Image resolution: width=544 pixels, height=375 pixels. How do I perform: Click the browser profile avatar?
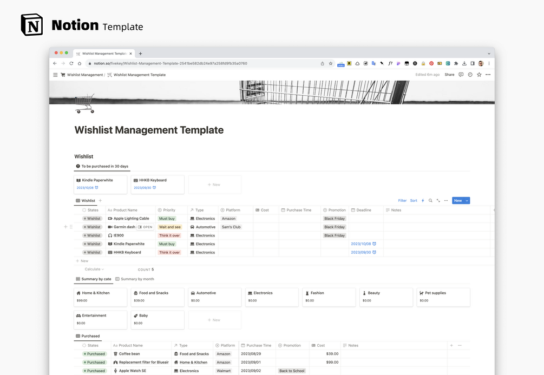[481, 63]
